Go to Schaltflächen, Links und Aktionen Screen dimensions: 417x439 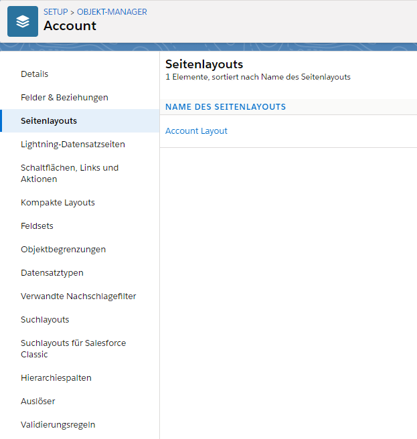tap(70, 173)
